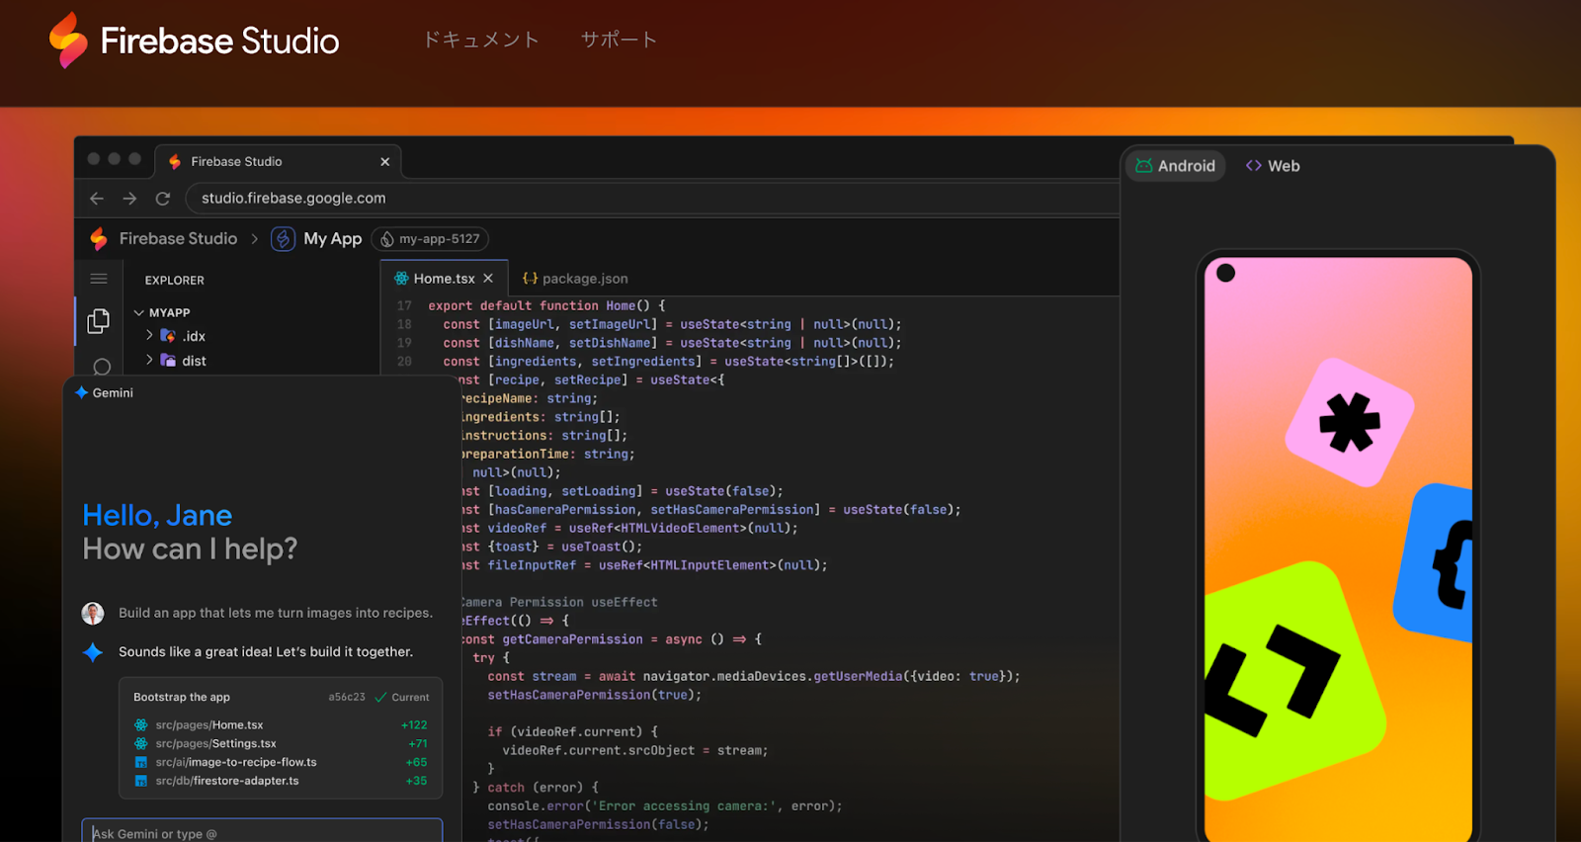Click the Firebase Studio breadcrumb label
The image size is (1581, 842).
178,238
